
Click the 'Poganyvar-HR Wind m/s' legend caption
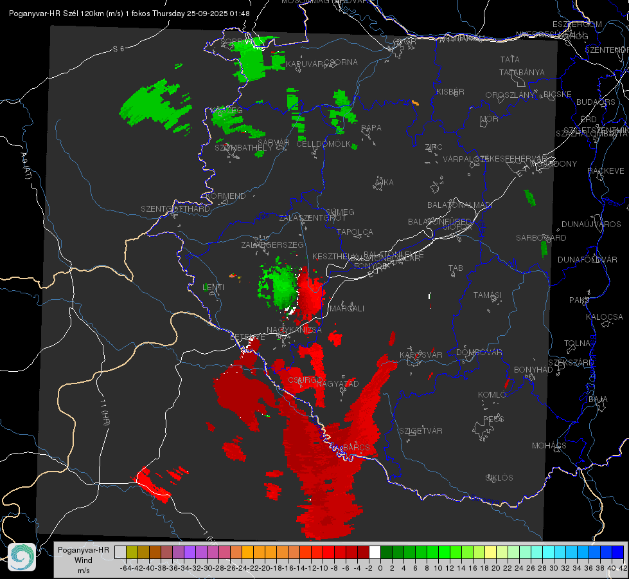84,560
